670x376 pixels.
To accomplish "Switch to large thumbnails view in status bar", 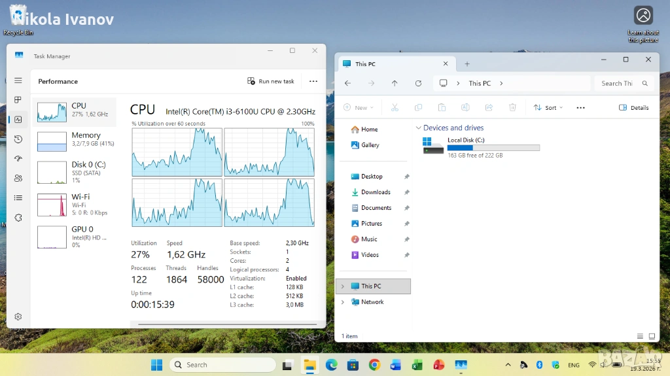I will coord(652,336).
